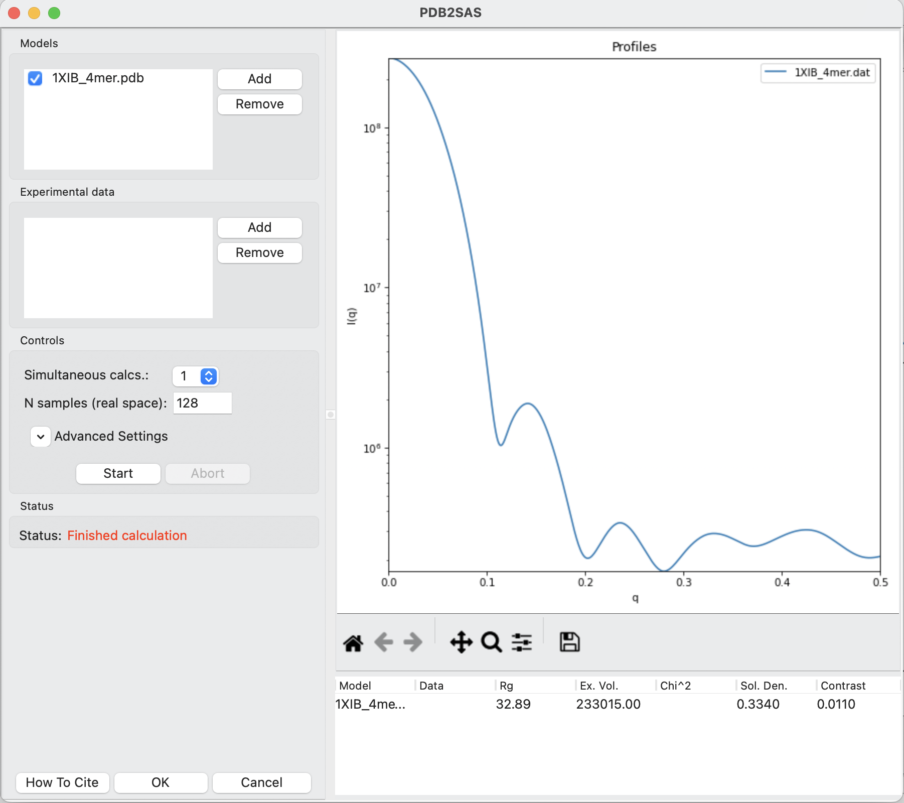The width and height of the screenshot is (904, 803).
Task: Open the Simultaneous calcs. dropdown
Action: 195,376
